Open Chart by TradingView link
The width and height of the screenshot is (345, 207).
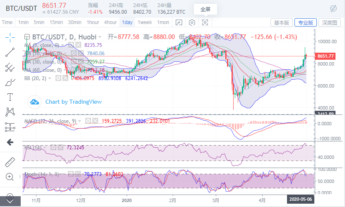pos(73,102)
